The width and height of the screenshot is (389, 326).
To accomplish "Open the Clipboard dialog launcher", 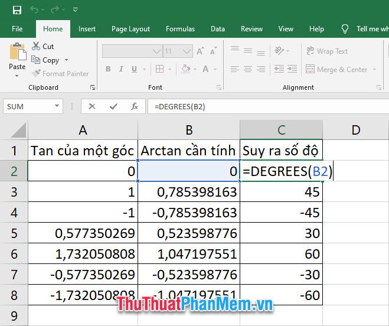I will tap(93, 87).
